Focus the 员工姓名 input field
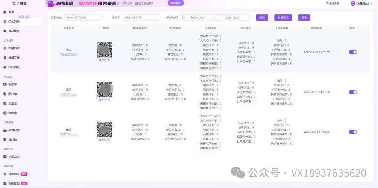The height and width of the screenshot is (188, 378). (x=83, y=18)
